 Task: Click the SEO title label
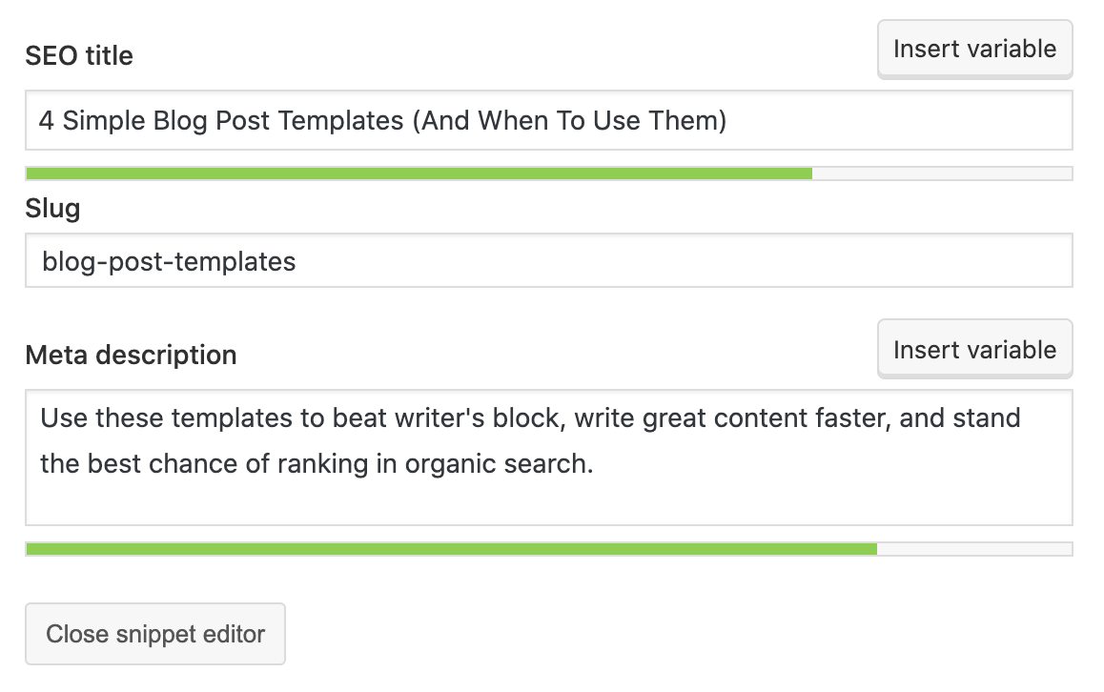79,55
